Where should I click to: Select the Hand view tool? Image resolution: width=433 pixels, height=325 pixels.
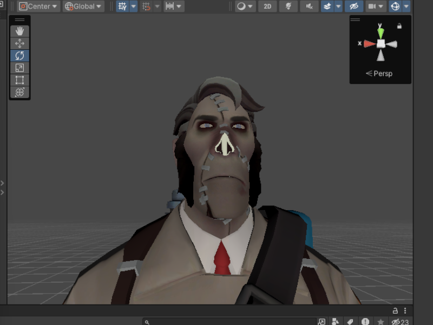pos(19,31)
